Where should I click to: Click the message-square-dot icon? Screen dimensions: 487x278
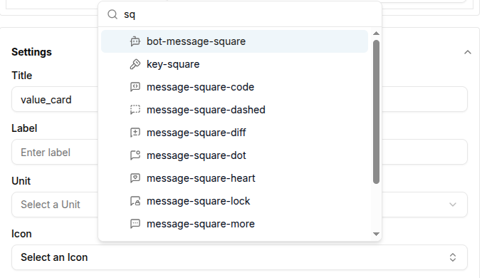135,155
